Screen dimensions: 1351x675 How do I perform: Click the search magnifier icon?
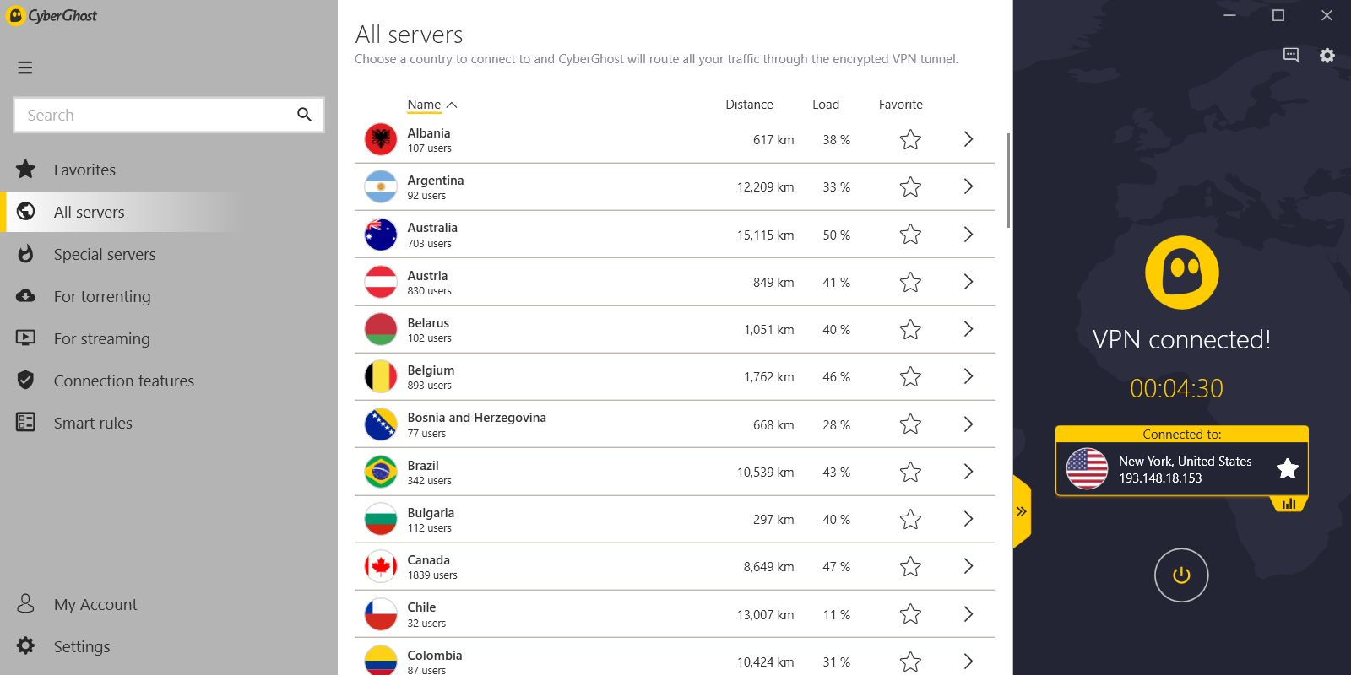304,115
